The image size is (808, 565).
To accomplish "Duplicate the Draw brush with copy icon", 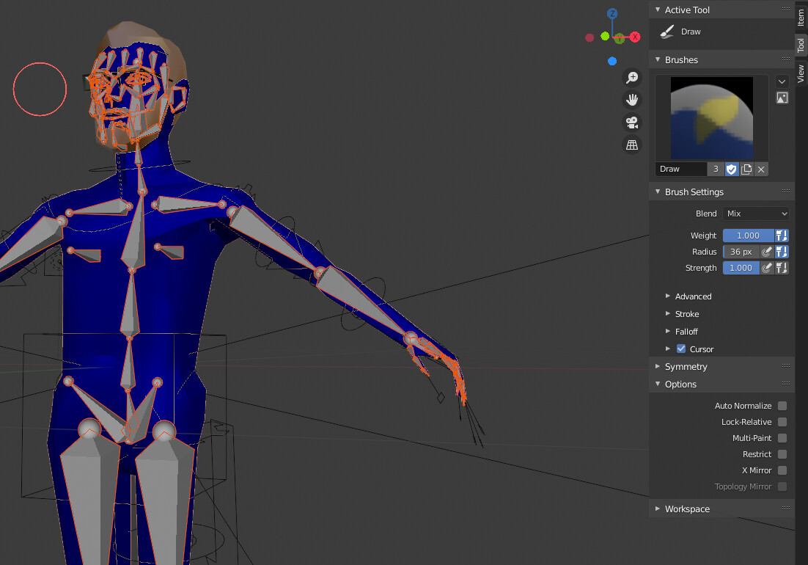I will pos(746,169).
